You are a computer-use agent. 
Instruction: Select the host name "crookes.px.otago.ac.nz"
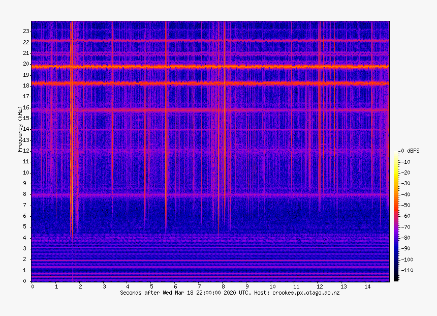pos(306,293)
